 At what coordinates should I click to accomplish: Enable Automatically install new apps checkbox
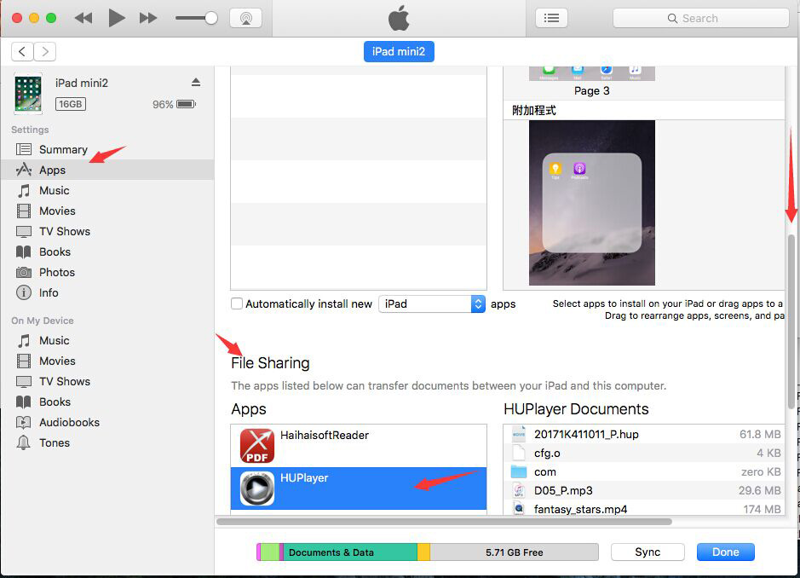(237, 303)
